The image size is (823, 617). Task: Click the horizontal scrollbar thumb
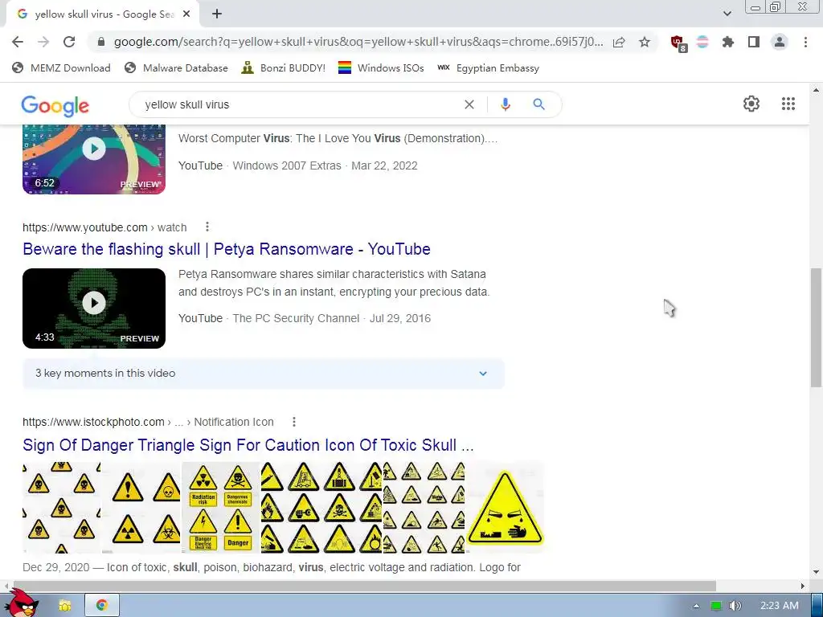pyautogui.click(x=363, y=586)
